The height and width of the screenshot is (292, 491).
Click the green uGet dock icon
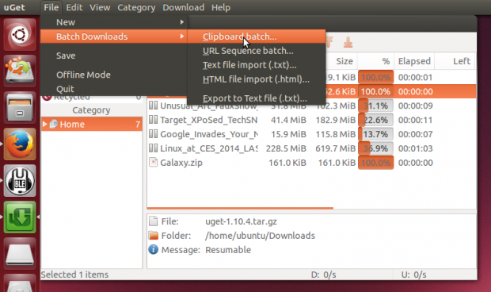point(20,217)
